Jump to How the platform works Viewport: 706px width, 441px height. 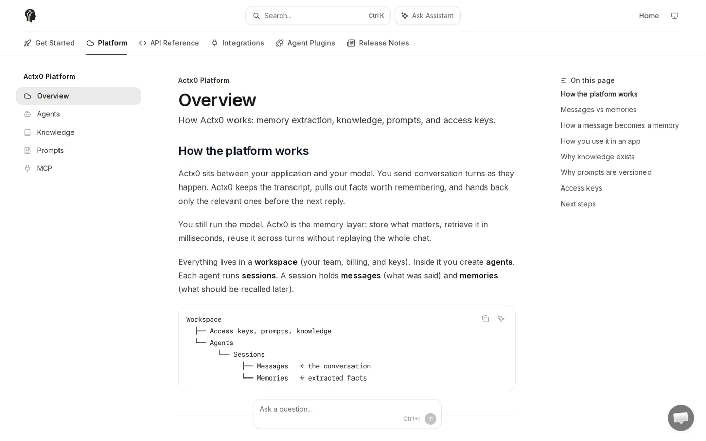599,94
